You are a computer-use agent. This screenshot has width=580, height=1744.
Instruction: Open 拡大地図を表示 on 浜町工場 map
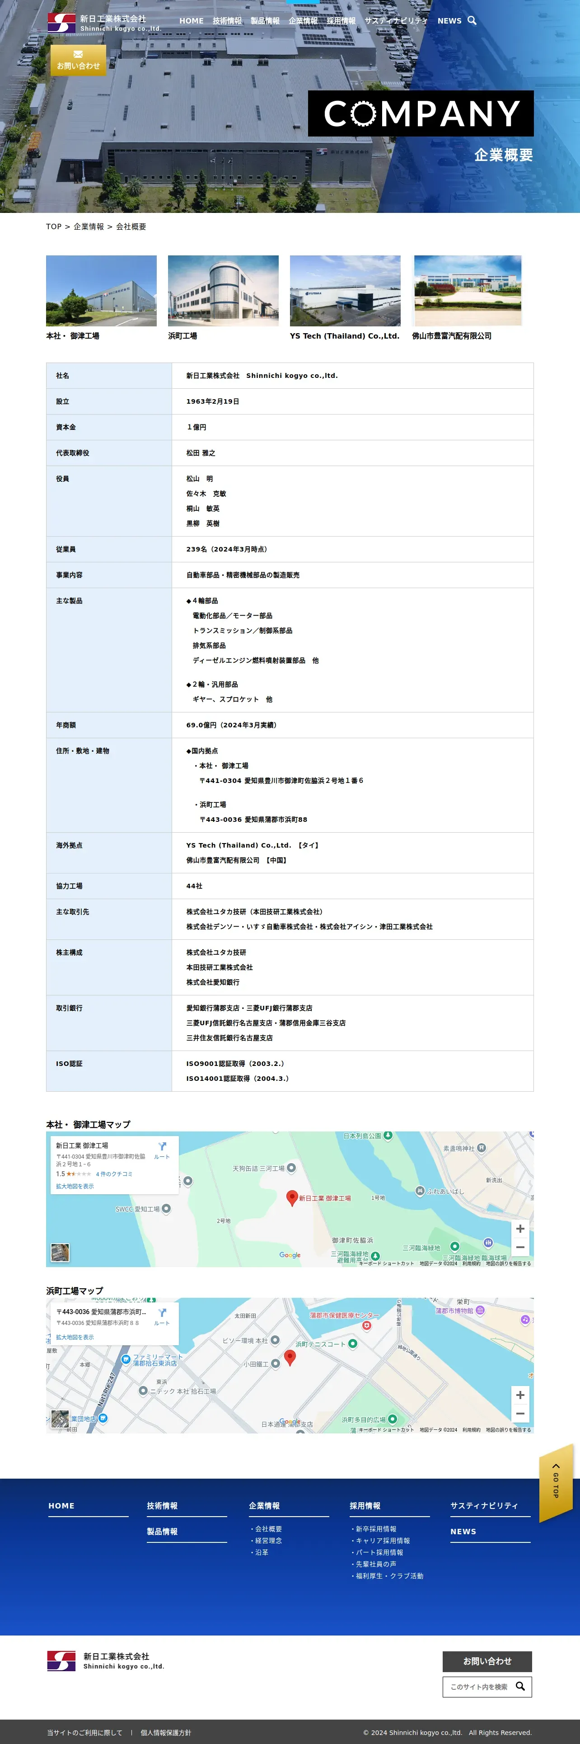click(x=75, y=1337)
